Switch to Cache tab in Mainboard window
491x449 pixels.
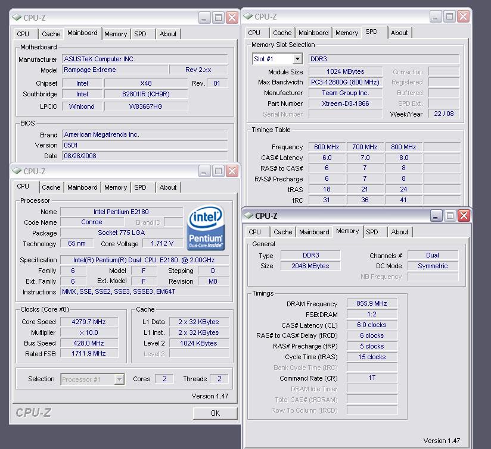tap(51, 34)
